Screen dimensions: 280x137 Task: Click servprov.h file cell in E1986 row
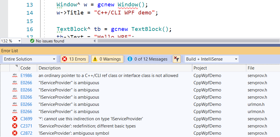257,76
